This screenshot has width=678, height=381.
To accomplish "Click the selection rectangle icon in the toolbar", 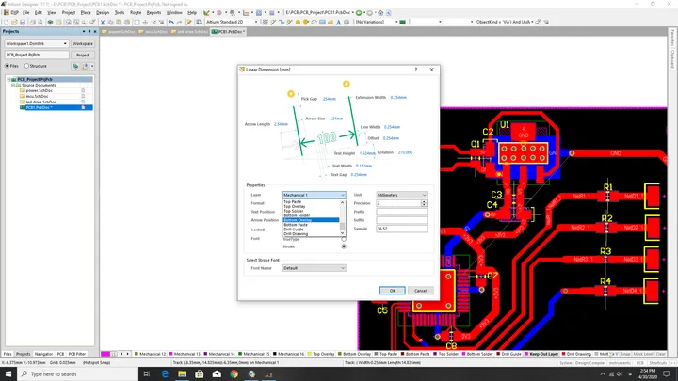I will tap(137, 22).
